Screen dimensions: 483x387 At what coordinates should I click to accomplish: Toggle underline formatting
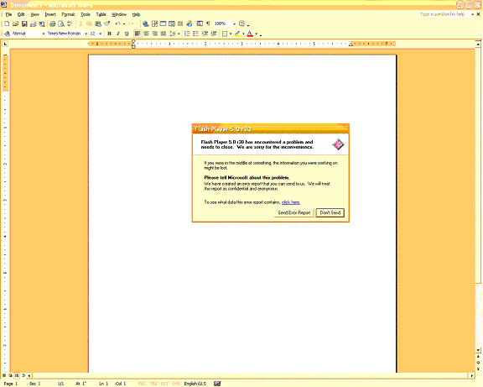click(x=127, y=34)
